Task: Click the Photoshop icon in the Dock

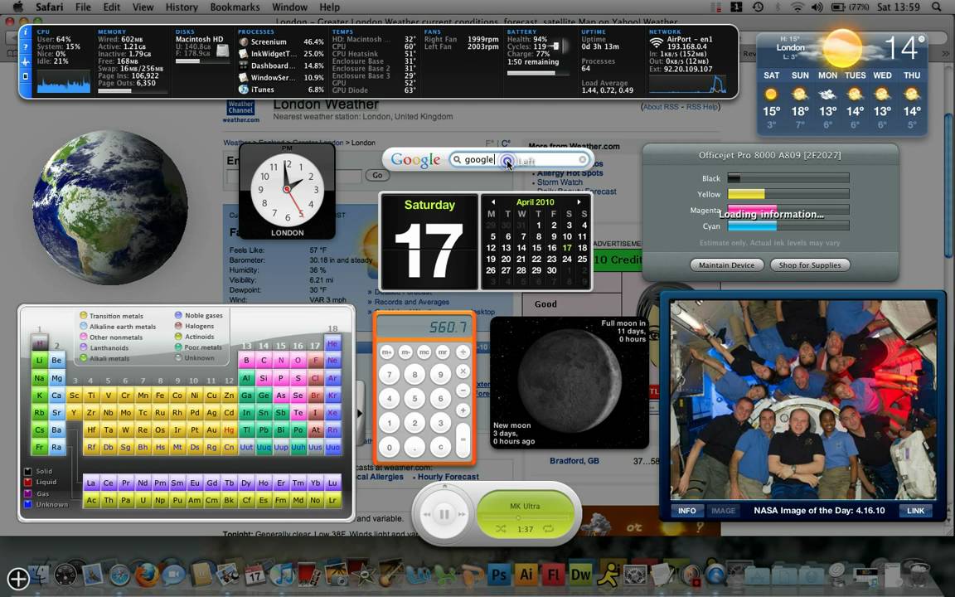Action: click(499, 574)
